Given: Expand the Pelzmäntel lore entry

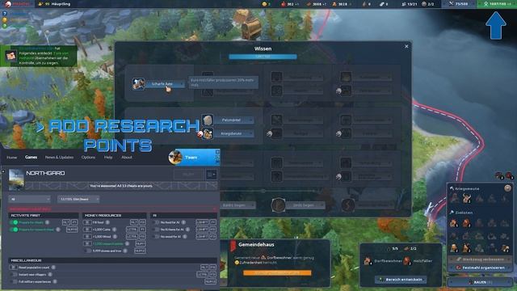Looking at the screenshot, I should 234,120.
